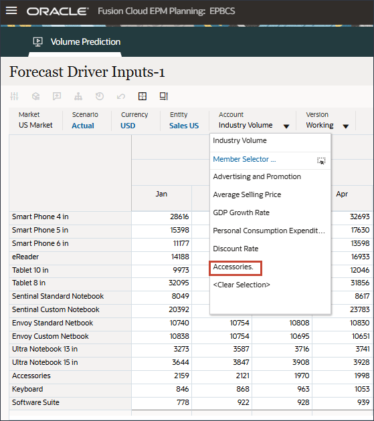The height and width of the screenshot is (421, 374).
Task: Select the eReader row header
Action: [70, 258]
